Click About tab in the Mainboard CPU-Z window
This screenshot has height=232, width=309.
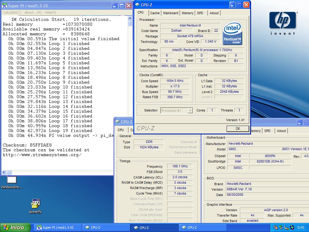281,131
